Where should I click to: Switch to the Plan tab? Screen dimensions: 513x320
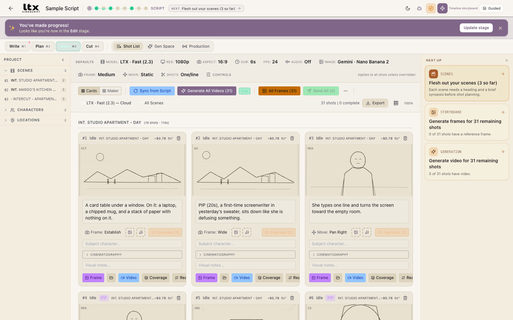point(43,46)
